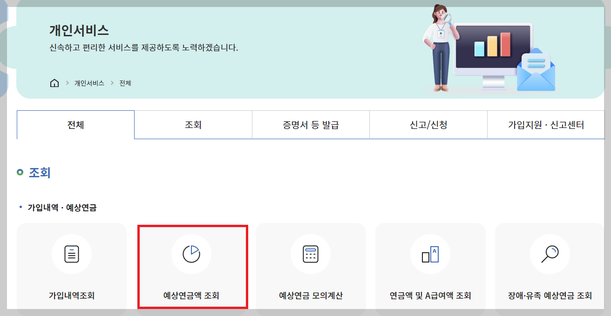Click the 예상연금액 조회 pie chart icon

[x=193, y=254]
